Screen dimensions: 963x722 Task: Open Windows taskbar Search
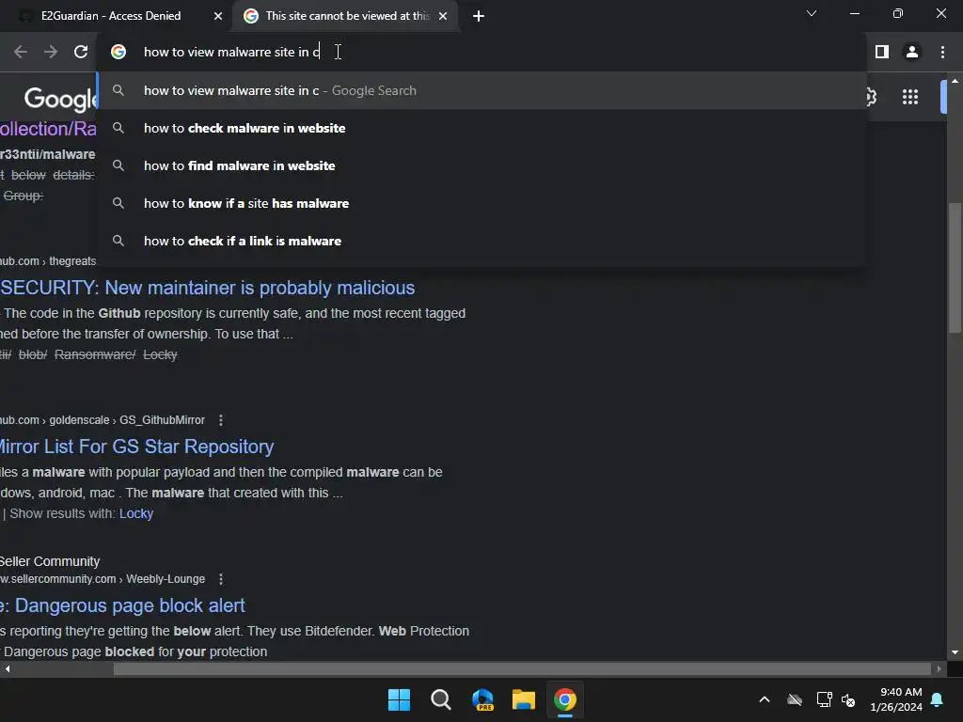[x=440, y=699]
